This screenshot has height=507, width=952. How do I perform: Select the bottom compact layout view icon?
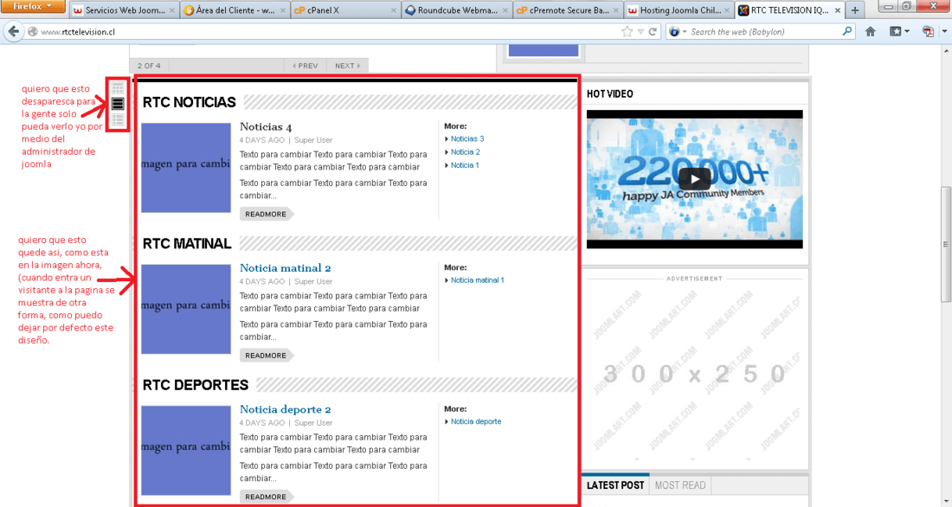click(118, 119)
